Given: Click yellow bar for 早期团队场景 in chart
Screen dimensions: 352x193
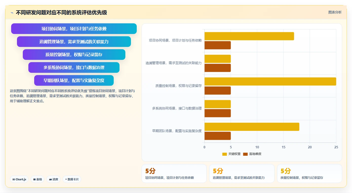Looking at the screenshot, I should point(252,127).
